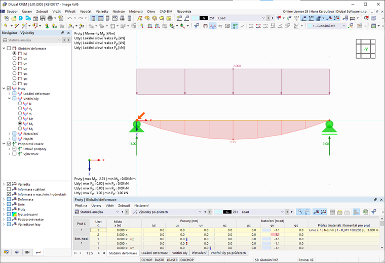385x263 pixels.
Task: Save the model with the floppy icon
Action: pos(43,18)
